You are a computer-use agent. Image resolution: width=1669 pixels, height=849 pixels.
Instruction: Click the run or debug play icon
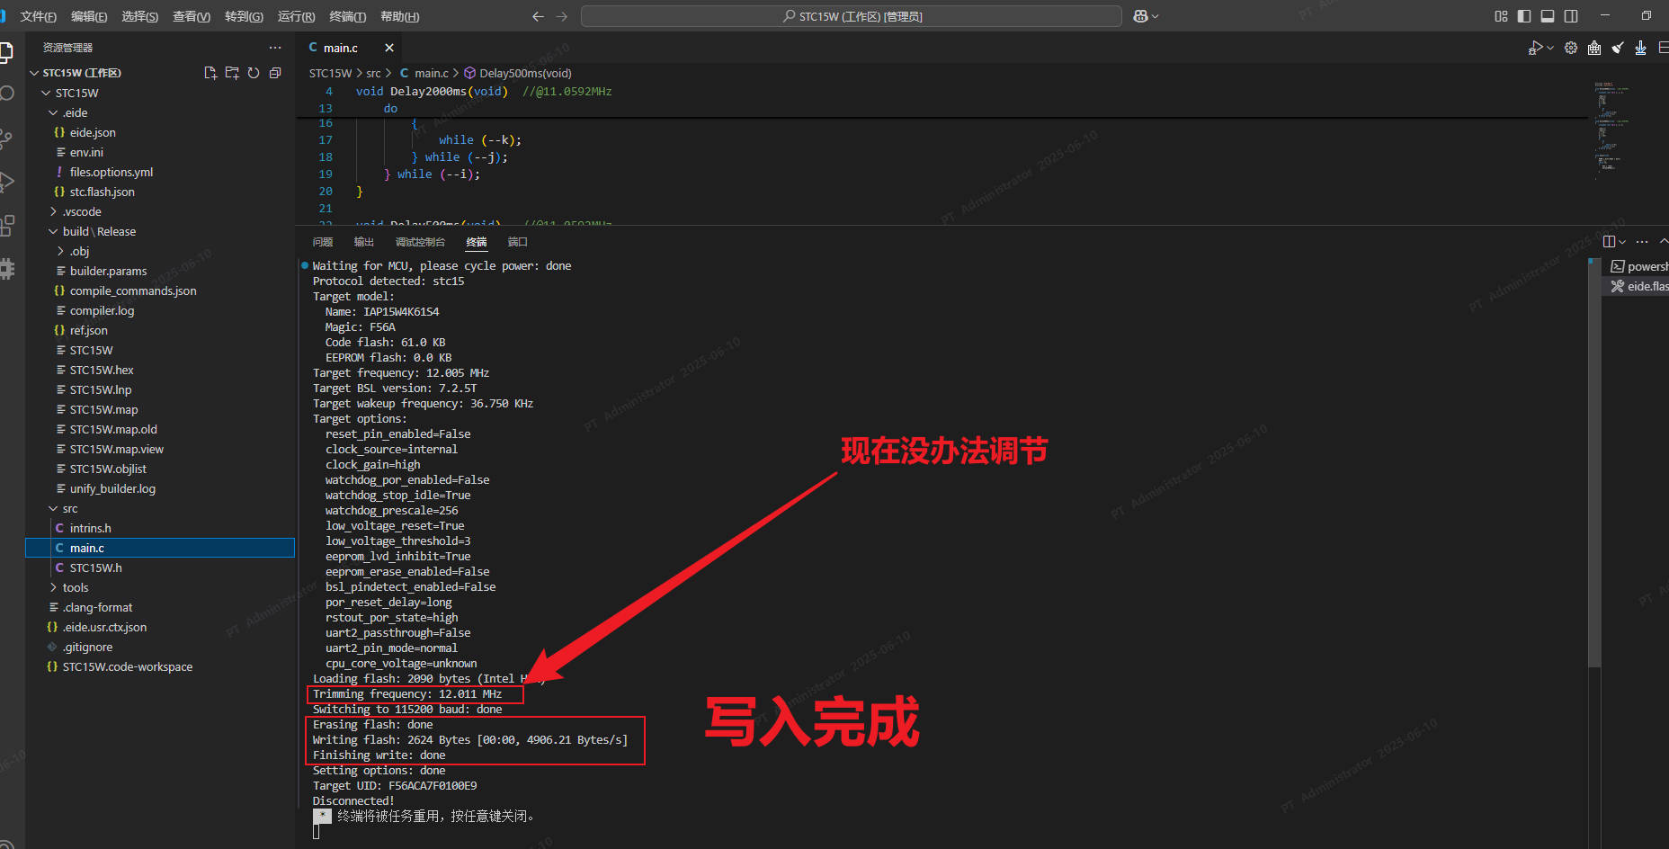click(x=1535, y=48)
